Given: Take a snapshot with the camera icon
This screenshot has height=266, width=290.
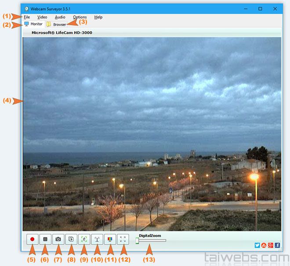Looking at the screenshot, I should tap(58, 240).
